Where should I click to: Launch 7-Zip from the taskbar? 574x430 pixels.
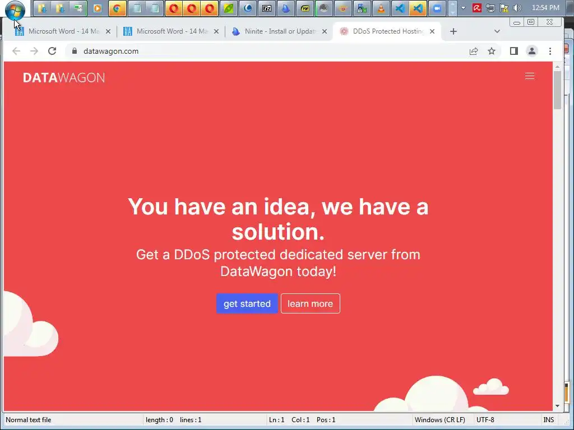(267, 8)
